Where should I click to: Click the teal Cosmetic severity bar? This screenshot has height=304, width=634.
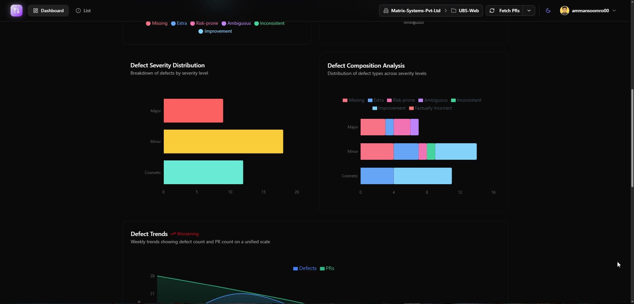pos(203,172)
